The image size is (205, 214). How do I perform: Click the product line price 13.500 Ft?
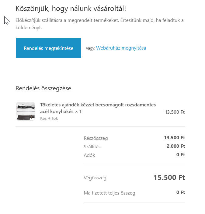click(x=175, y=112)
